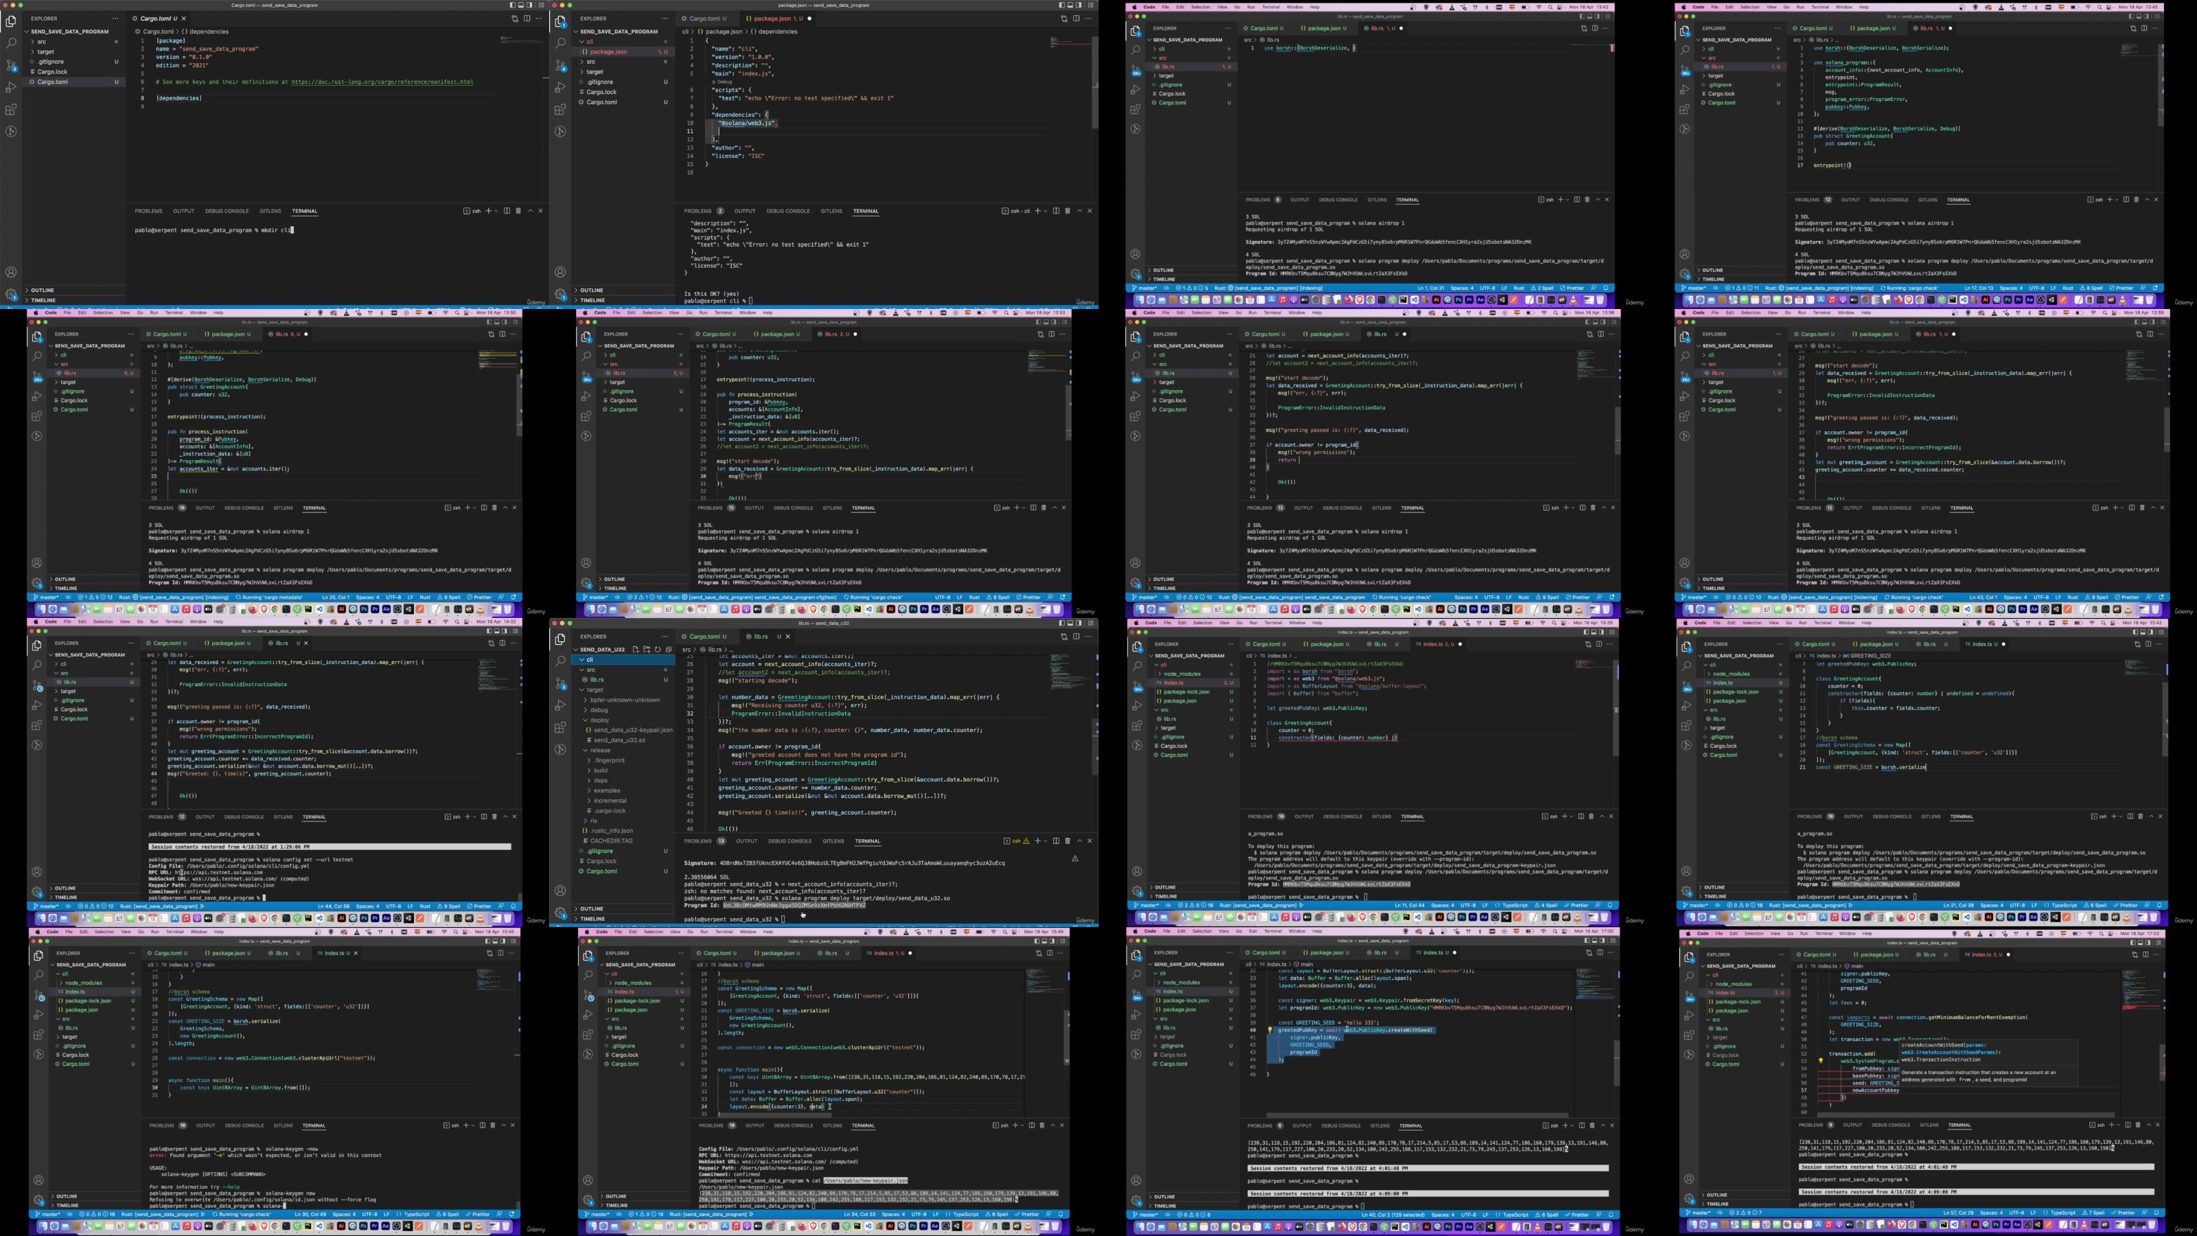Click Explorer files icon in package.json window
This screenshot has height=1236, width=2197.
click(560, 21)
